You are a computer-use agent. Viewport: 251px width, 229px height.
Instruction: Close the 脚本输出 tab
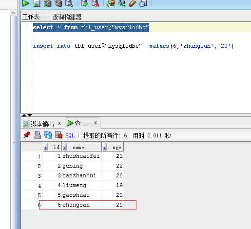point(59,123)
